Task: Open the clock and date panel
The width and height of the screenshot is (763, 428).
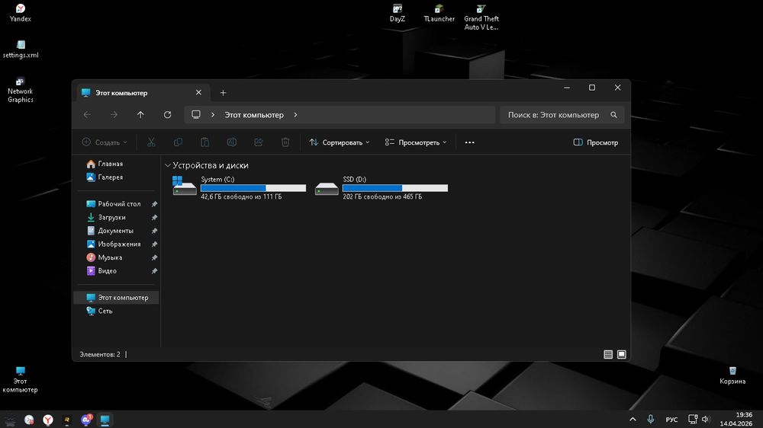Action: pos(736,420)
